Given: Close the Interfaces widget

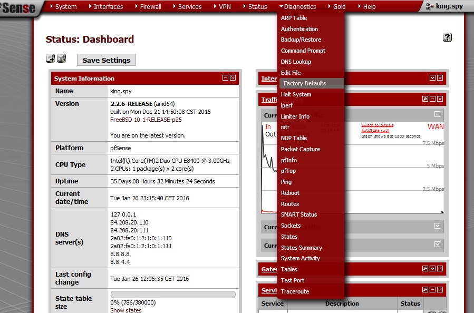Looking at the screenshot, I should coord(440,78).
